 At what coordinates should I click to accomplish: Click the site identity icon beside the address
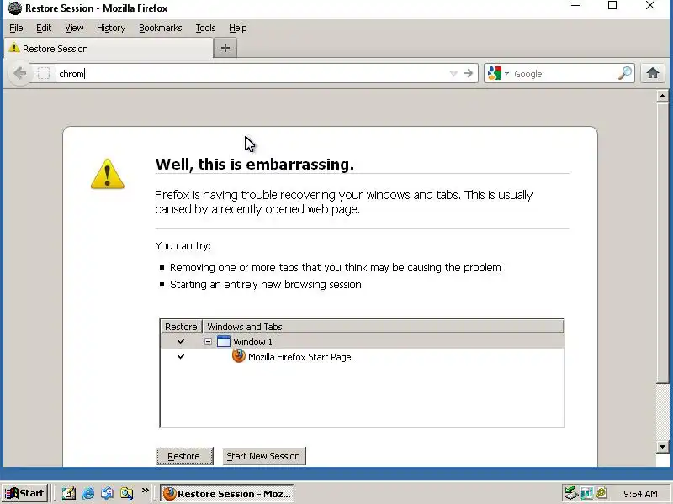44,73
